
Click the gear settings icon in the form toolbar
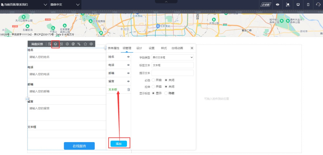(x=67, y=44)
